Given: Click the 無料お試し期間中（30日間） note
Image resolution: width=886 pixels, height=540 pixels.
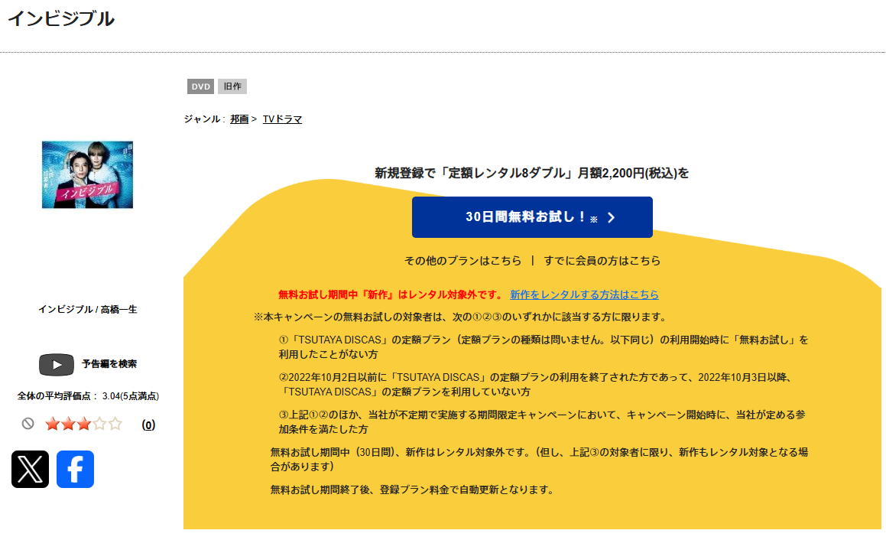Looking at the screenshot, I should click(x=539, y=459).
